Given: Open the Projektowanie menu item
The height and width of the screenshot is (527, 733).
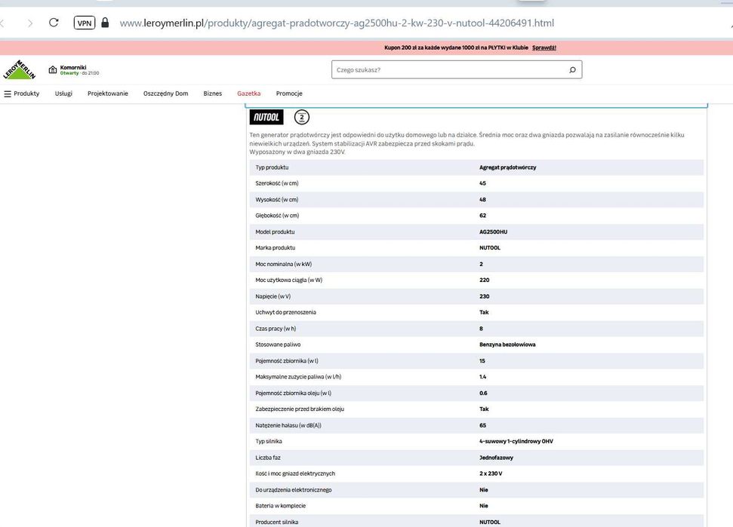Looking at the screenshot, I should [107, 93].
